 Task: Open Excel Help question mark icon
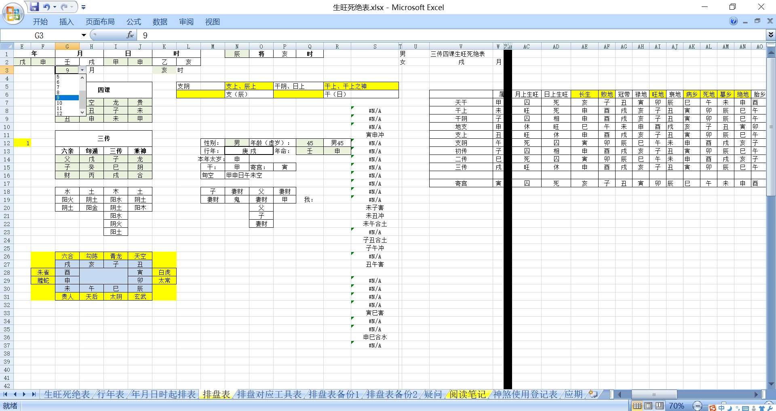point(734,21)
